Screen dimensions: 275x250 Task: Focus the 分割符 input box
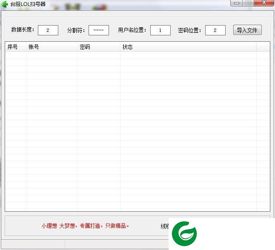click(99, 30)
